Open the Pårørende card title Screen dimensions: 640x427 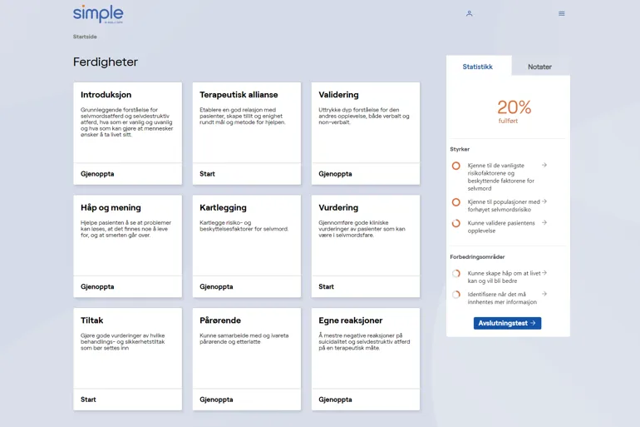[x=220, y=320]
